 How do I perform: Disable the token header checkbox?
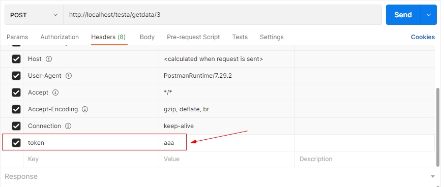point(16,143)
